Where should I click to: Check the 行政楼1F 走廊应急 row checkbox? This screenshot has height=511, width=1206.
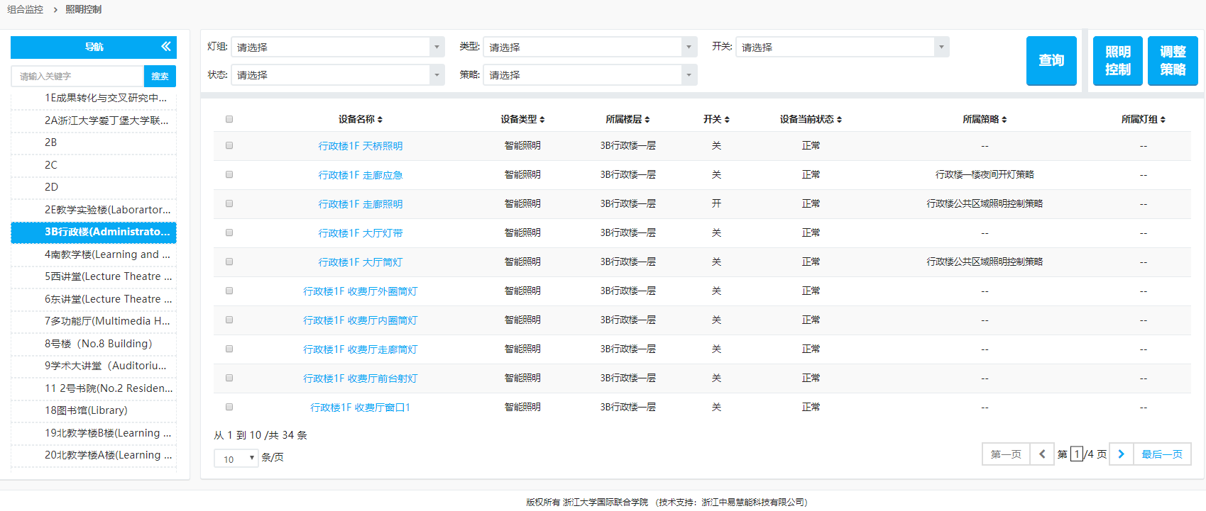pyautogui.click(x=229, y=174)
